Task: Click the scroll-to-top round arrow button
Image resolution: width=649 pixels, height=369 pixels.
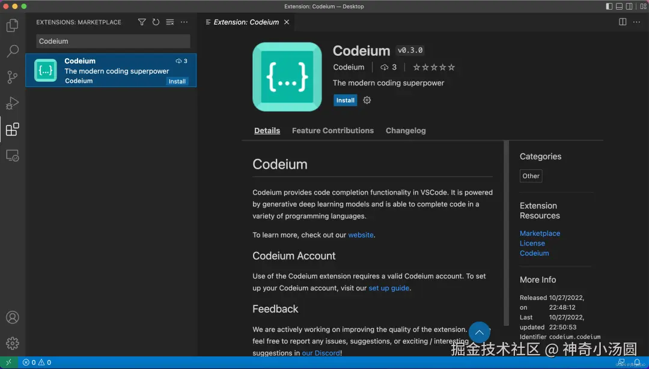Action: tap(480, 332)
